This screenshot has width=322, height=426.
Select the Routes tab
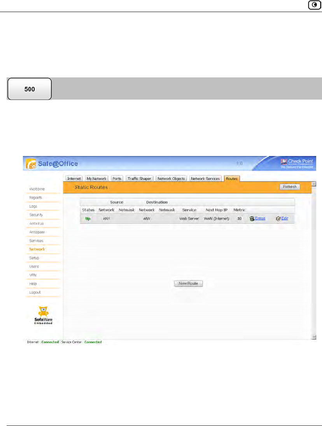[x=232, y=179]
